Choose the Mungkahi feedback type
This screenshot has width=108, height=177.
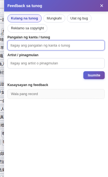point(54,18)
